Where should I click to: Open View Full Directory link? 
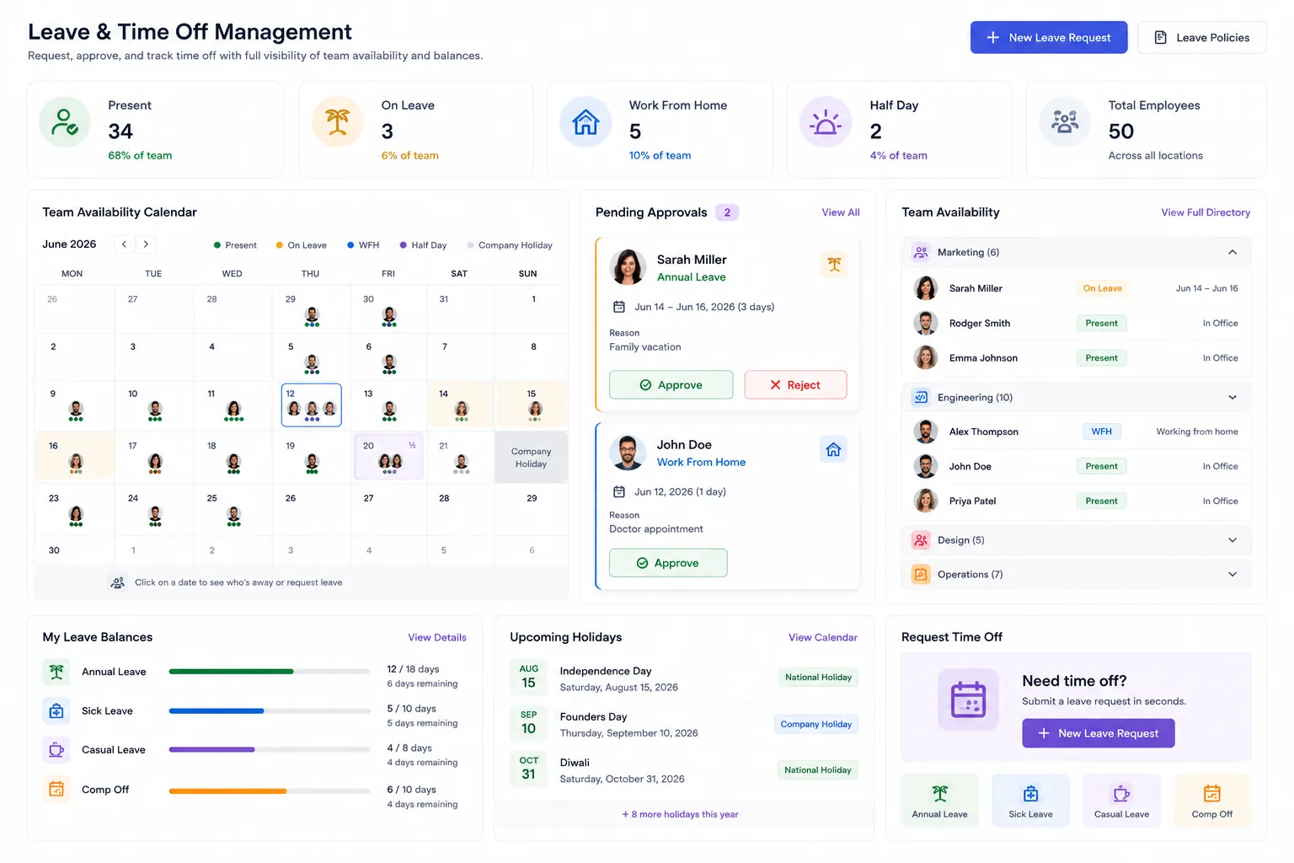(1205, 212)
